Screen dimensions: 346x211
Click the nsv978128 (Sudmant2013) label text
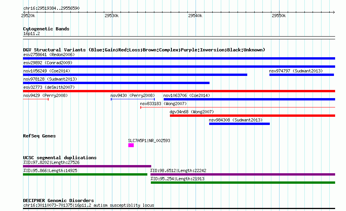click(50, 79)
